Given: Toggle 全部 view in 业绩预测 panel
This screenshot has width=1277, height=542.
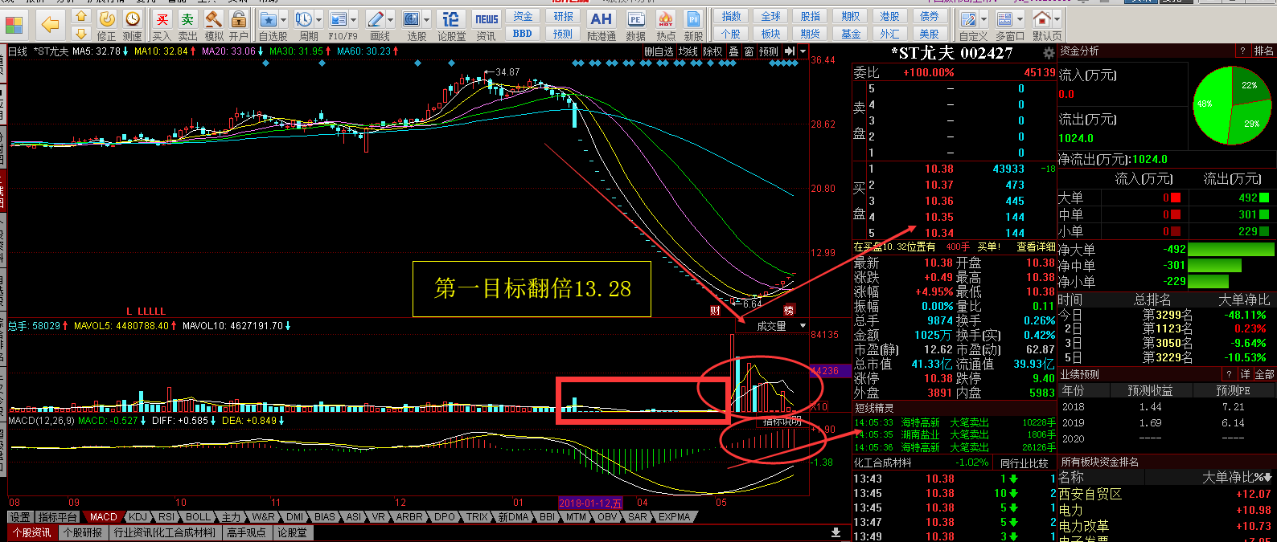Looking at the screenshot, I should 1264,374.
